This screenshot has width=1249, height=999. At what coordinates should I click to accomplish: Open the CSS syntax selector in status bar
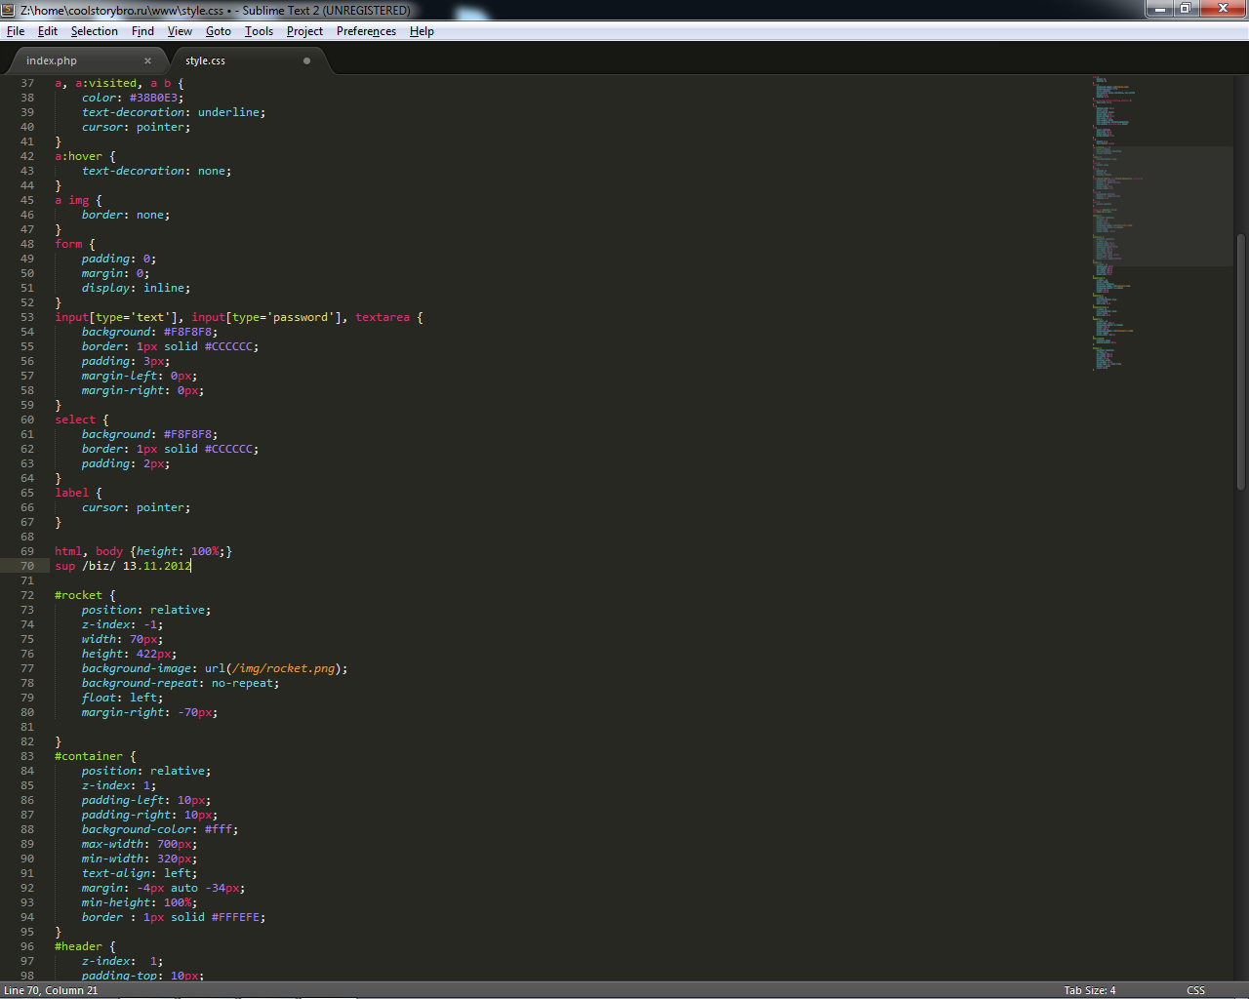point(1195,990)
